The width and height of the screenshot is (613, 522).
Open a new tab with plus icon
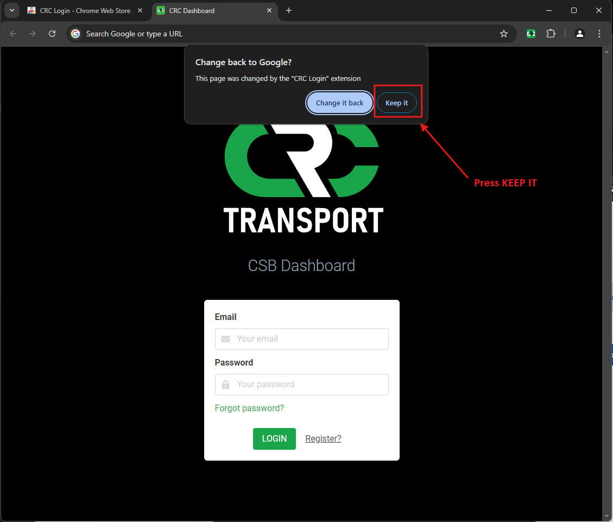[289, 11]
